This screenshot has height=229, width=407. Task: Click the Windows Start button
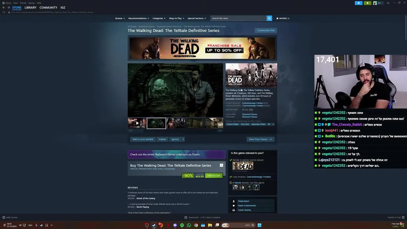click(x=259, y=225)
